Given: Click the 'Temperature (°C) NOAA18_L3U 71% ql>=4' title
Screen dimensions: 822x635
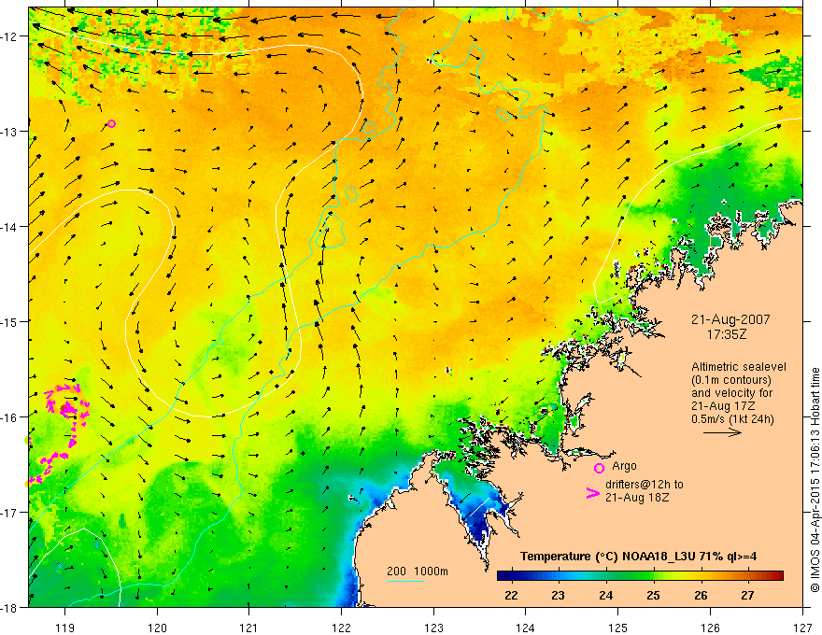Looking at the screenshot, I should tap(638, 557).
